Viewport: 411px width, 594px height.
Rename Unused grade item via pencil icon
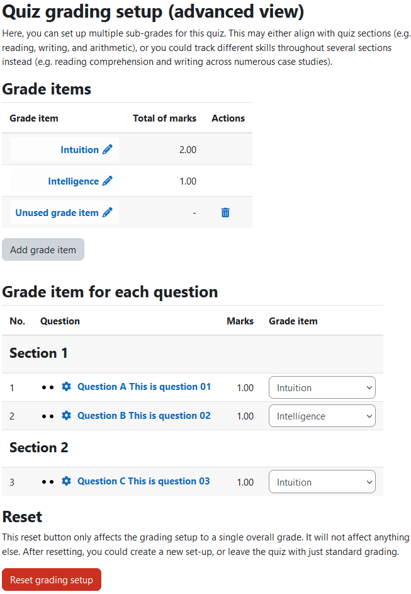(108, 212)
